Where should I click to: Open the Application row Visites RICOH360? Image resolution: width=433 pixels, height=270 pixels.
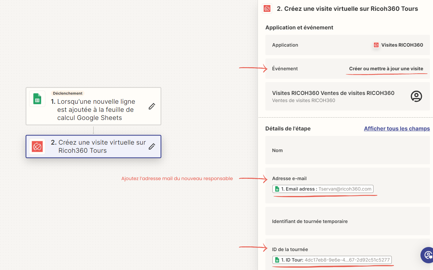point(347,45)
